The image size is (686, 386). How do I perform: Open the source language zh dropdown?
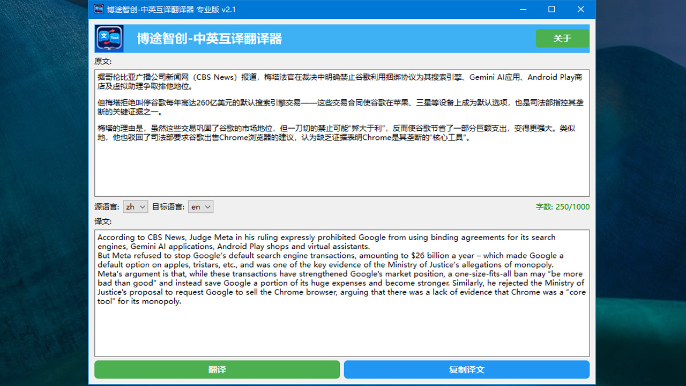coord(135,206)
